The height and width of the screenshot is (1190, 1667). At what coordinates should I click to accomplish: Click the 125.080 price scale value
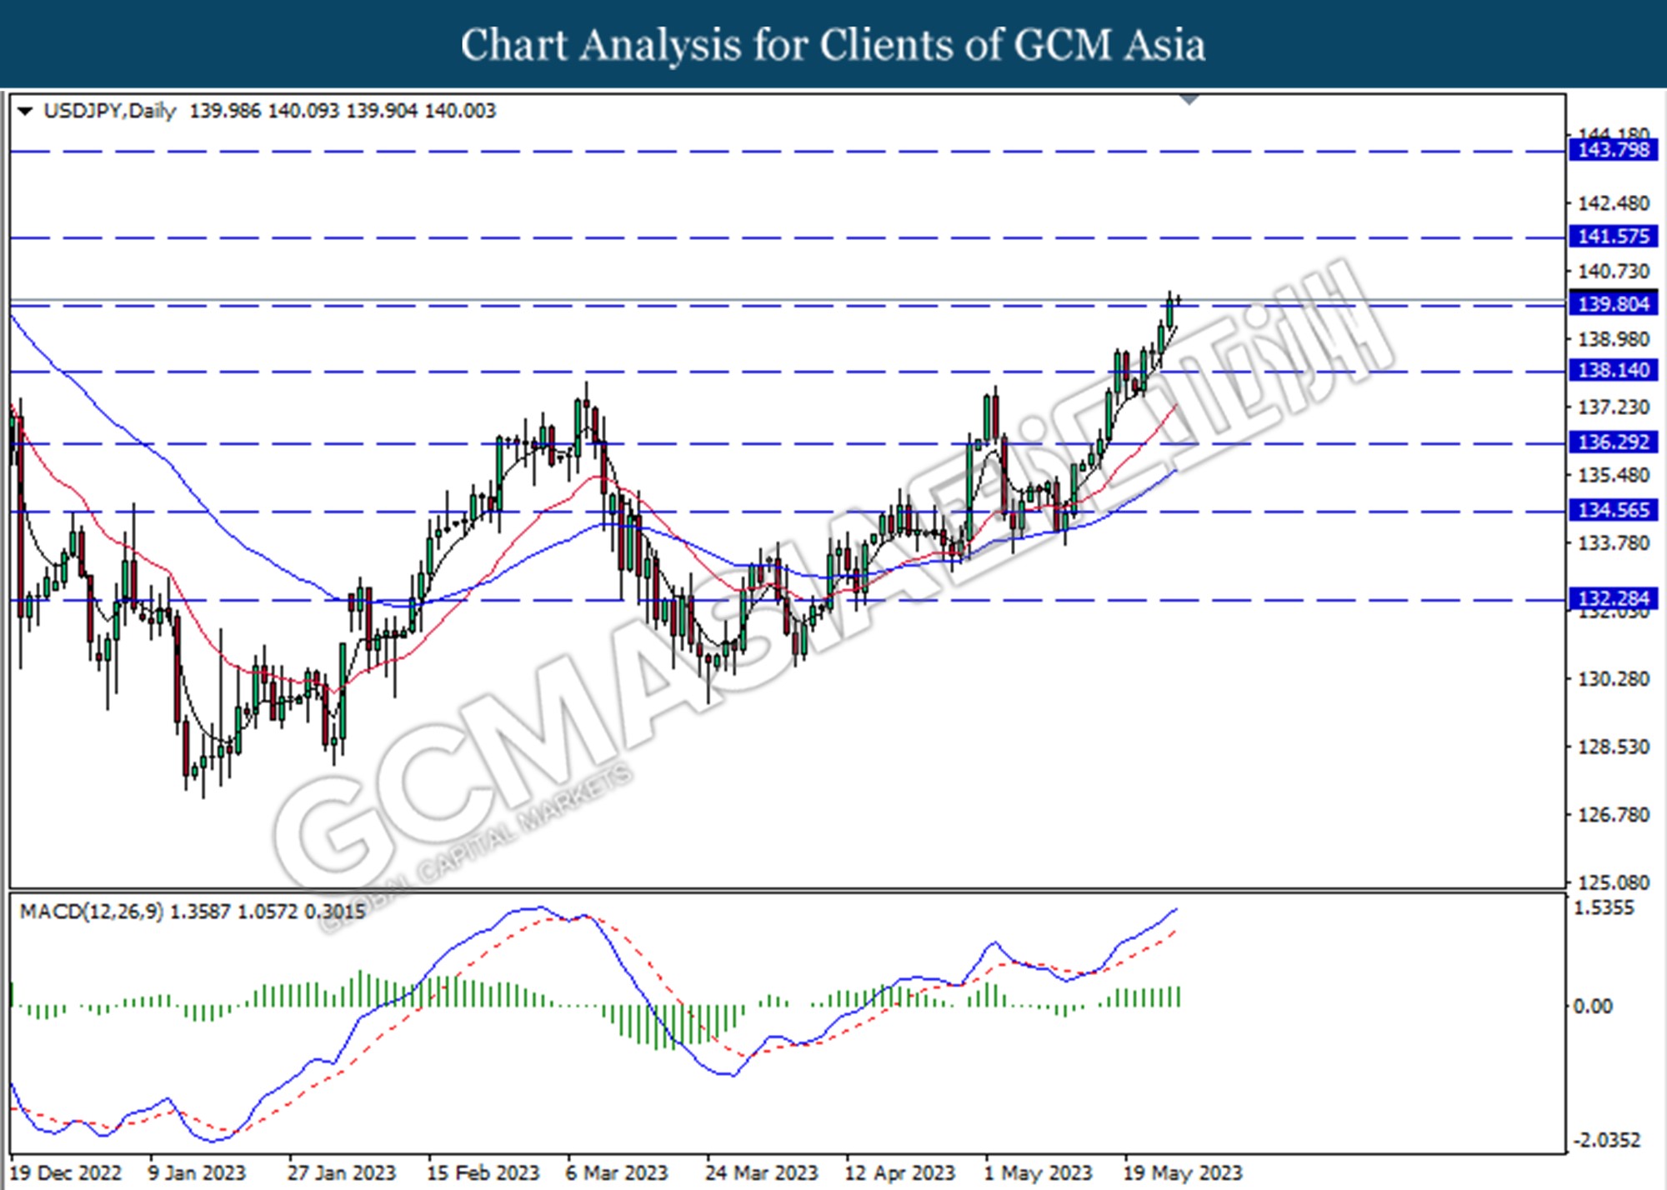[1614, 882]
